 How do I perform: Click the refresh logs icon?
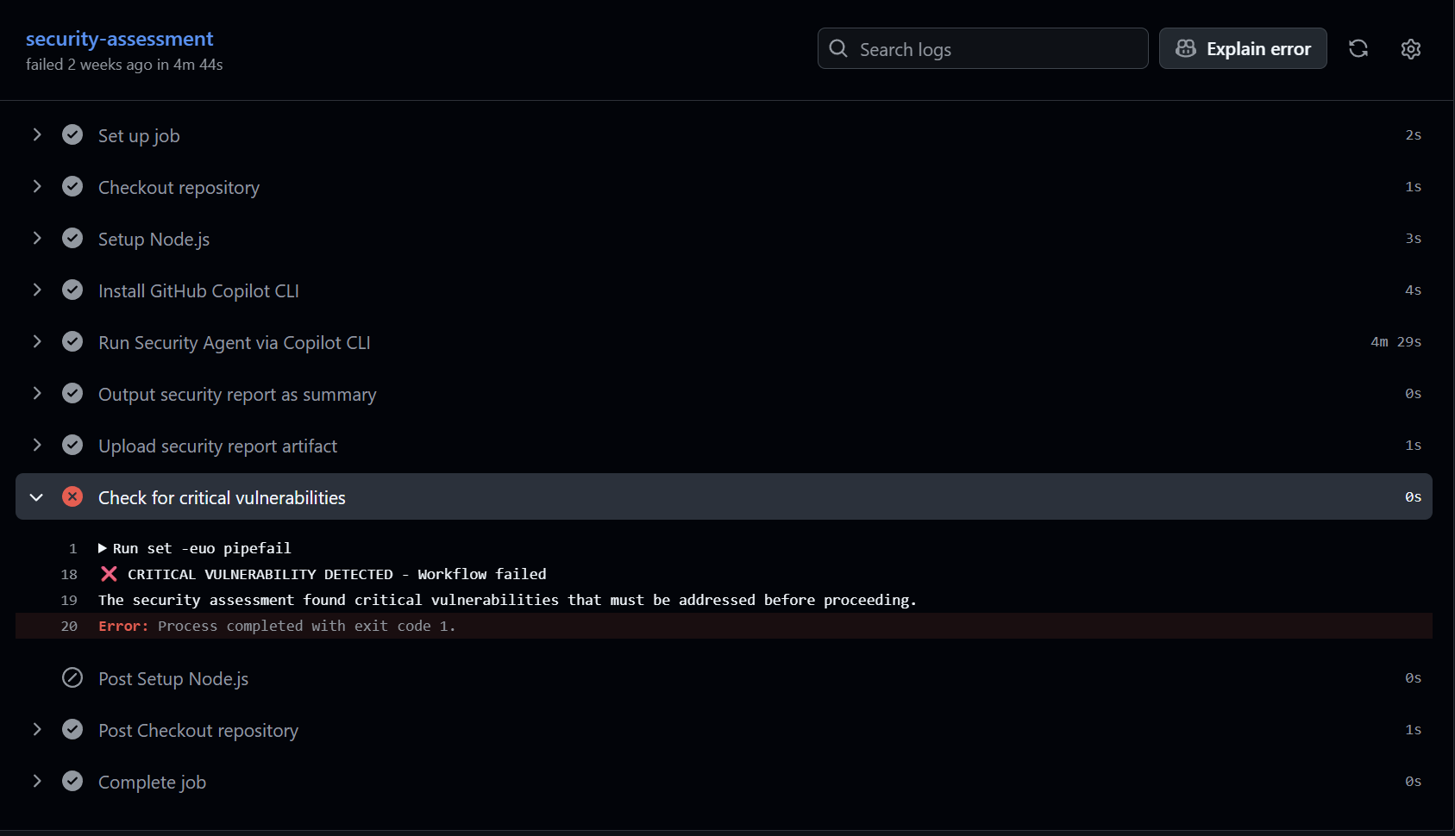click(1358, 48)
